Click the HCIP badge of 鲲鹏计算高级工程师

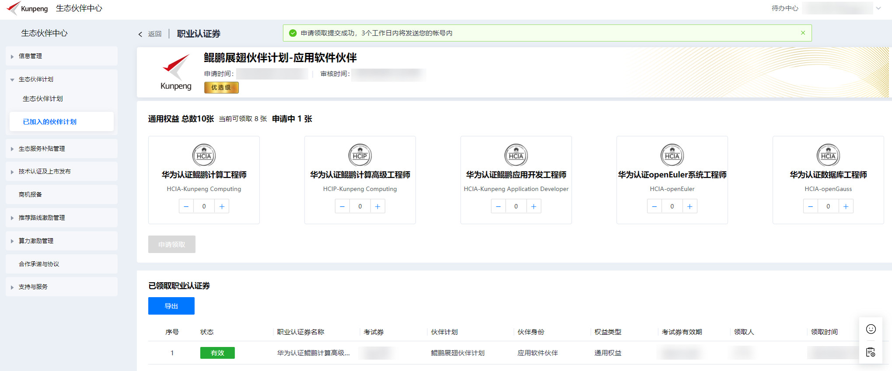[360, 155]
